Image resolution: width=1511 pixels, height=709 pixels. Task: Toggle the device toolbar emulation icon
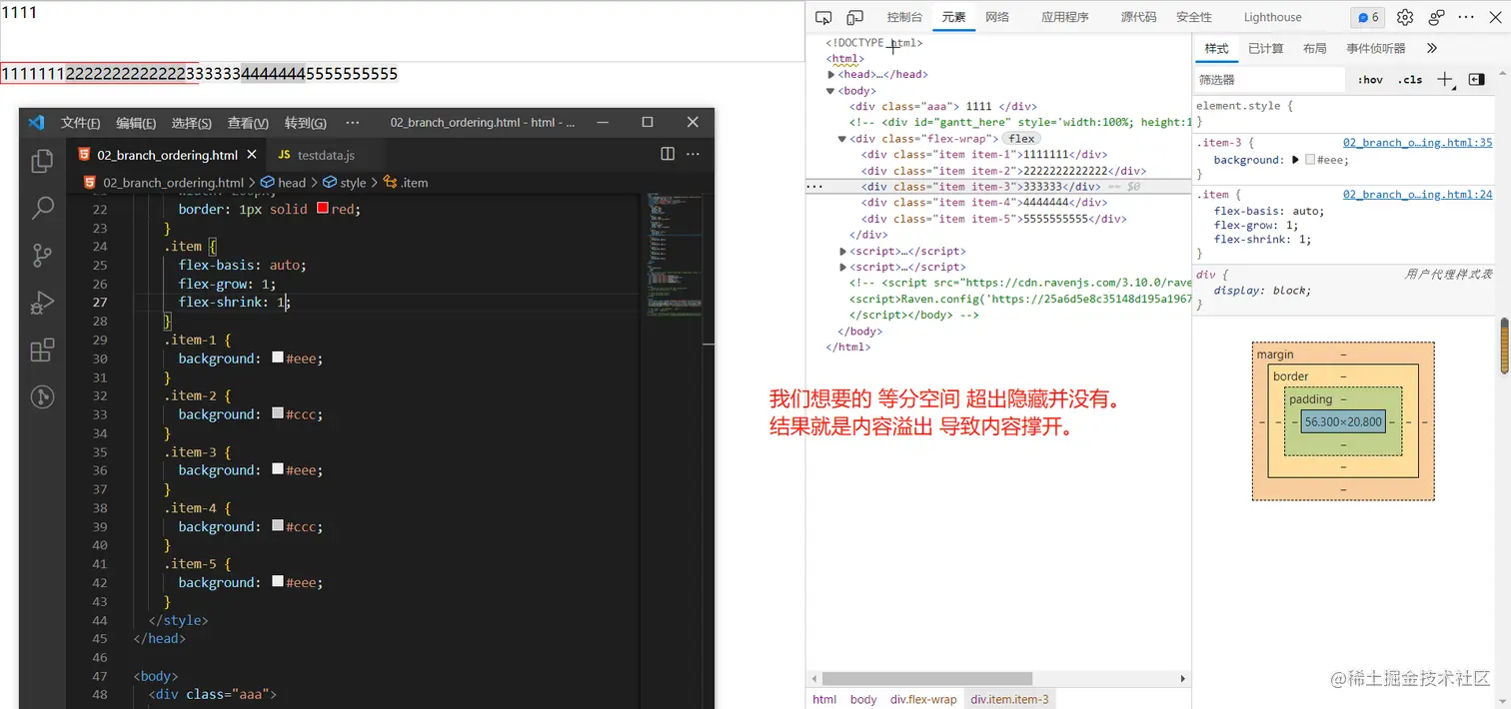(854, 17)
